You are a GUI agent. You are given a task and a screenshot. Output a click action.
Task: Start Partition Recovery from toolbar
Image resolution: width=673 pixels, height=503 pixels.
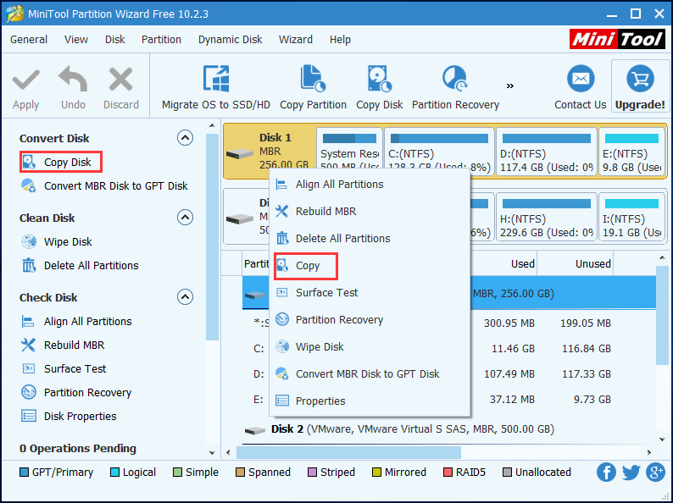(455, 88)
